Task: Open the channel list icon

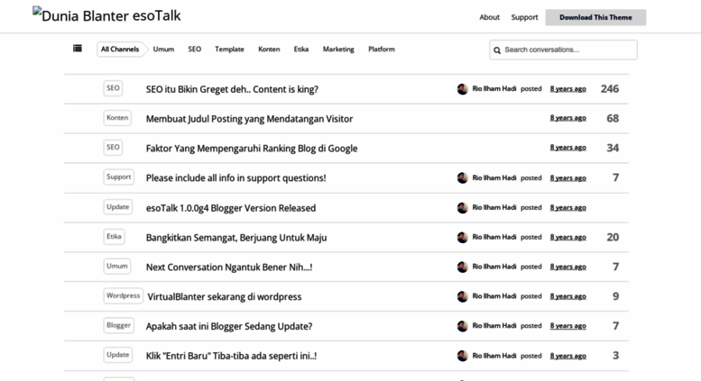Action: [78, 49]
